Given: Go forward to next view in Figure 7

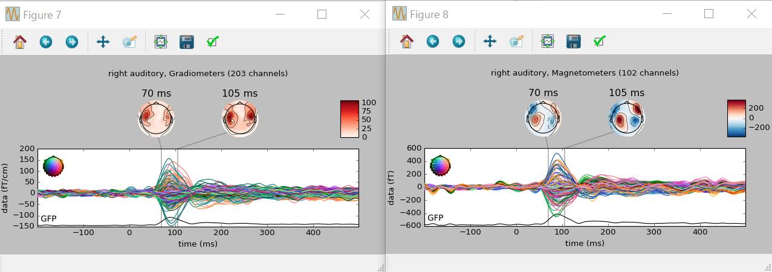Looking at the screenshot, I should 72,42.
